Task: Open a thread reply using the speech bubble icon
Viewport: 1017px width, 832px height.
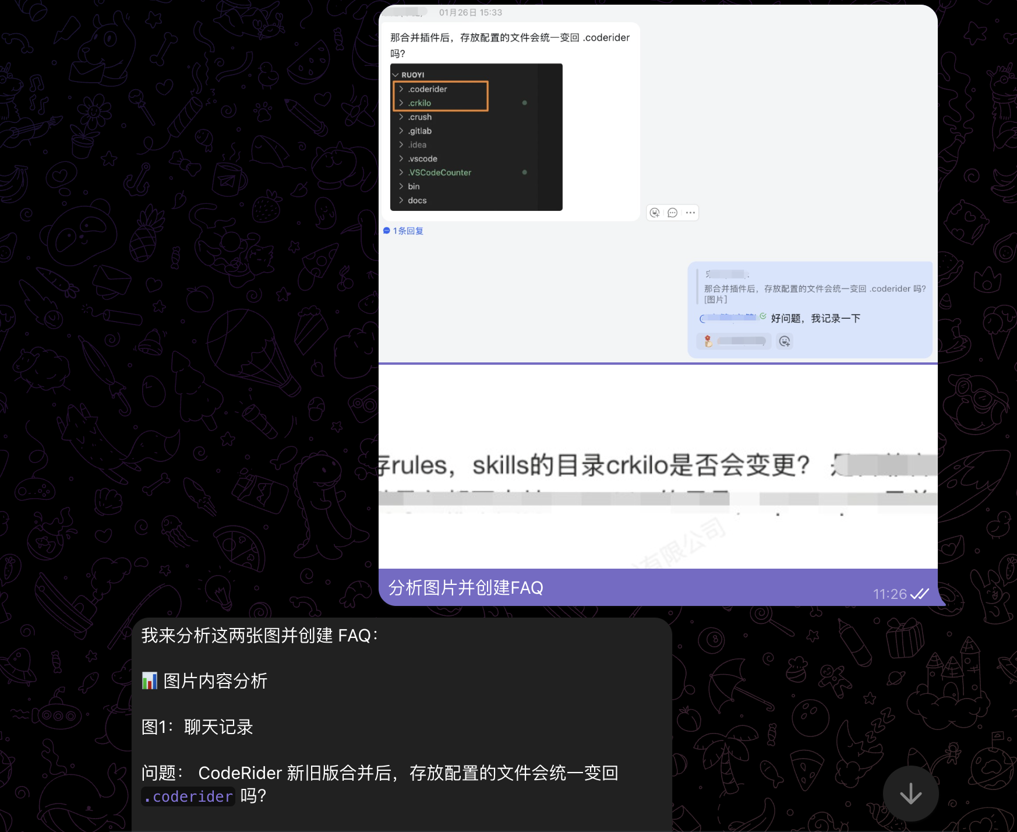Action: (673, 213)
